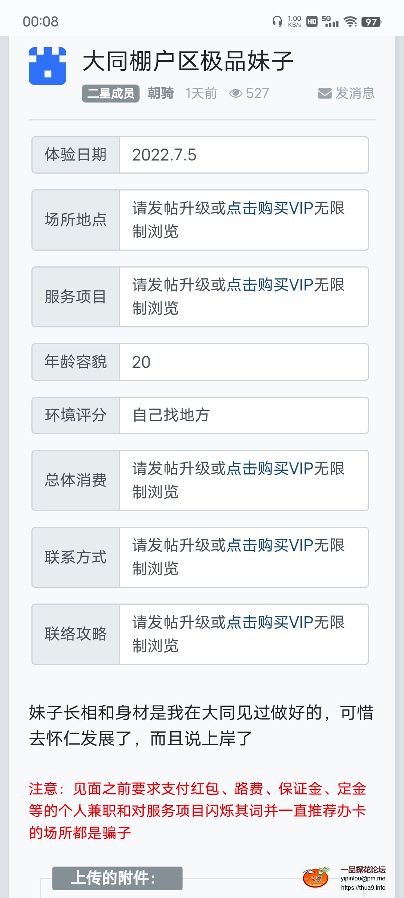Click the orange forum logo watermark
Image resolution: width=404 pixels, height=898 pixels.
tap(316, 877)
